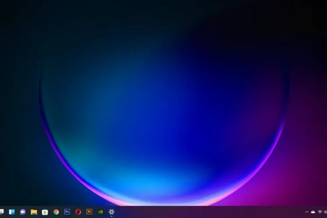The image size is (327, 218).
Task: Open Task View from the taskbar's left edge
Action: click(1, 212)
